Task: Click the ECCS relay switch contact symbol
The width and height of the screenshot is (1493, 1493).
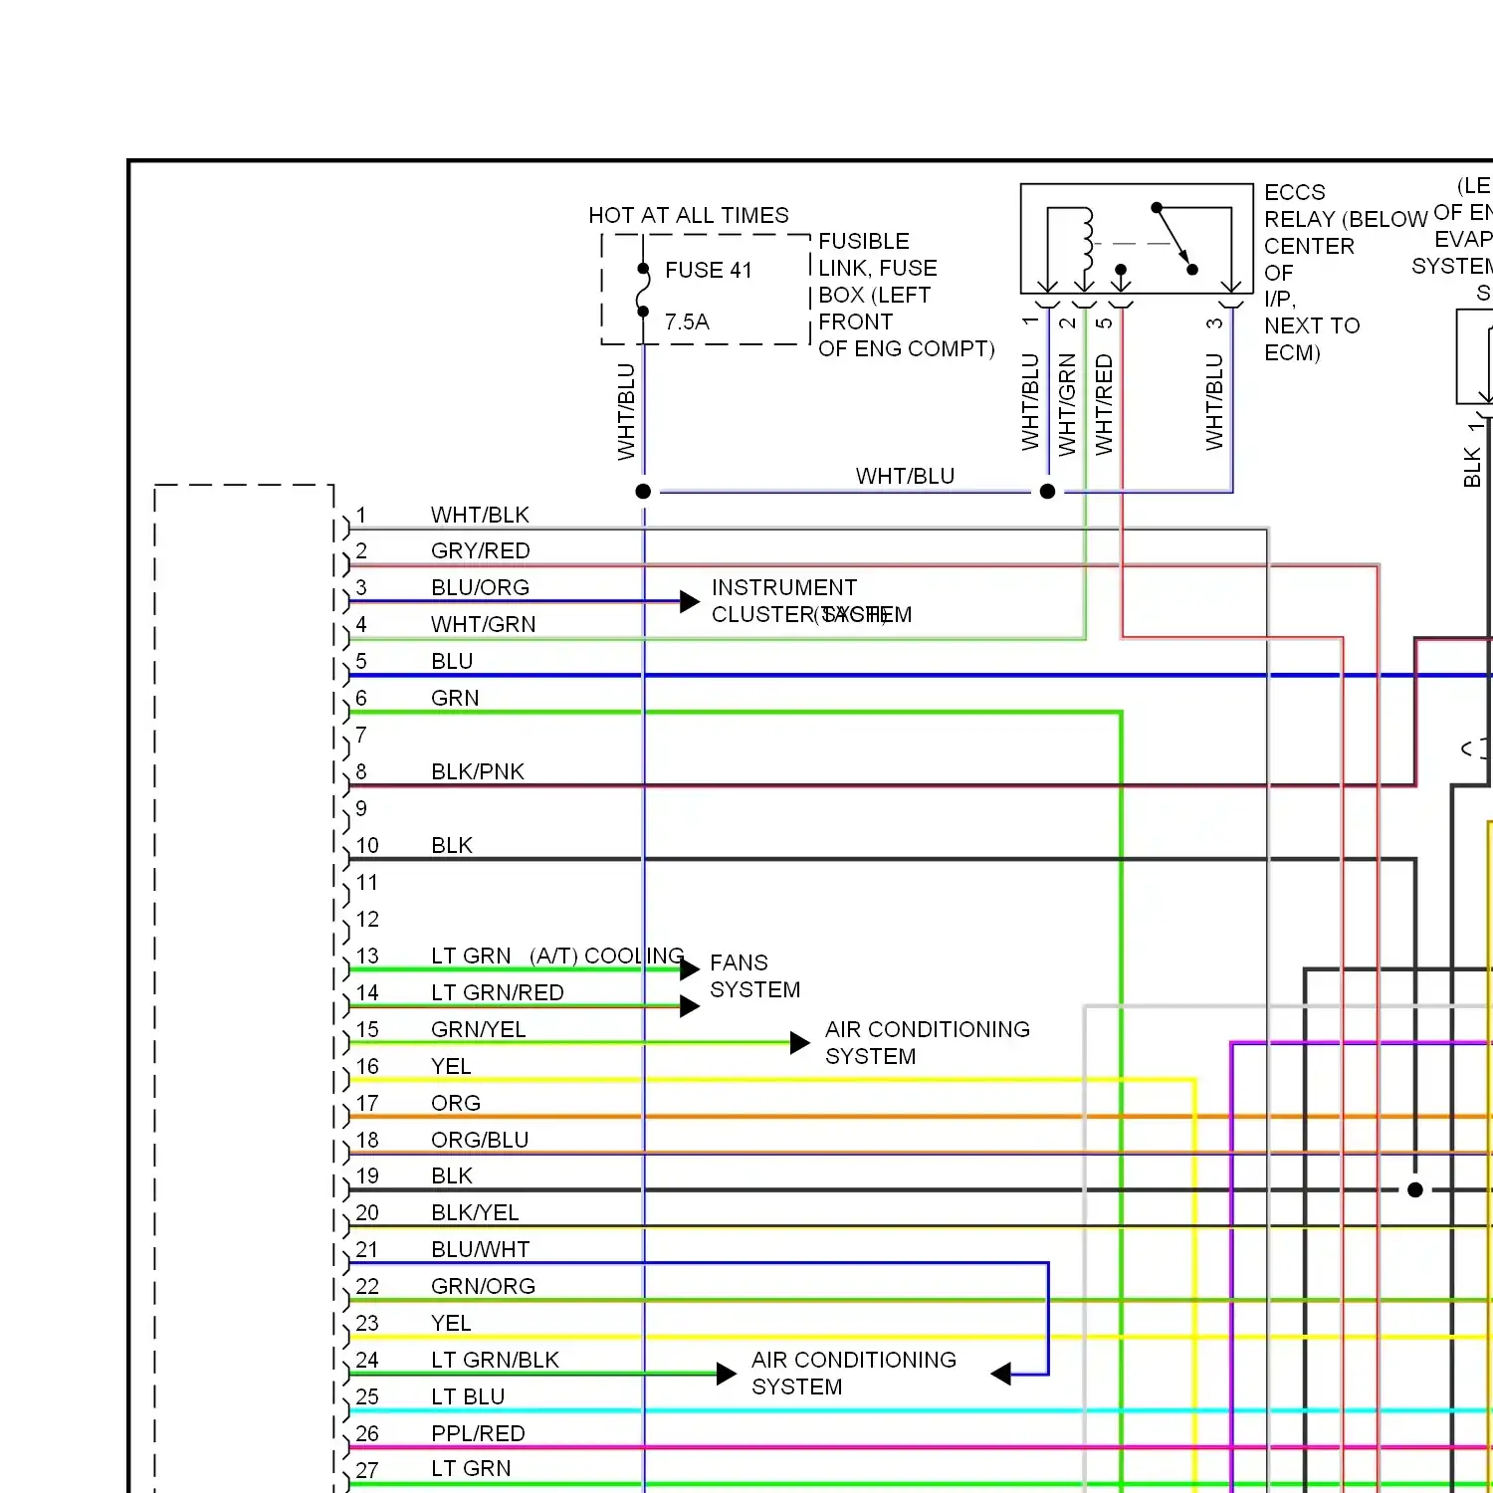Action: 1174,239
